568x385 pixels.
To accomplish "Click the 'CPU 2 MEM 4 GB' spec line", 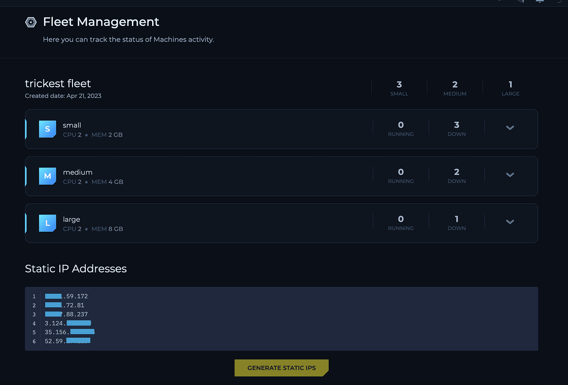I will 93,182.
